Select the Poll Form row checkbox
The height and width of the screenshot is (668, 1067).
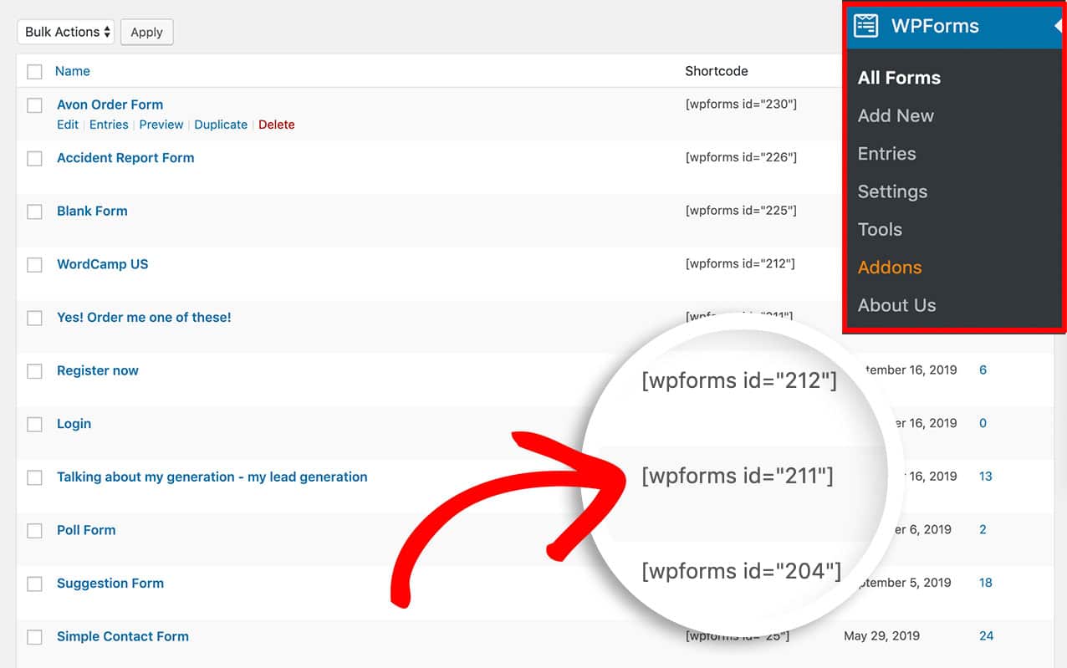[x=34, y=531]
